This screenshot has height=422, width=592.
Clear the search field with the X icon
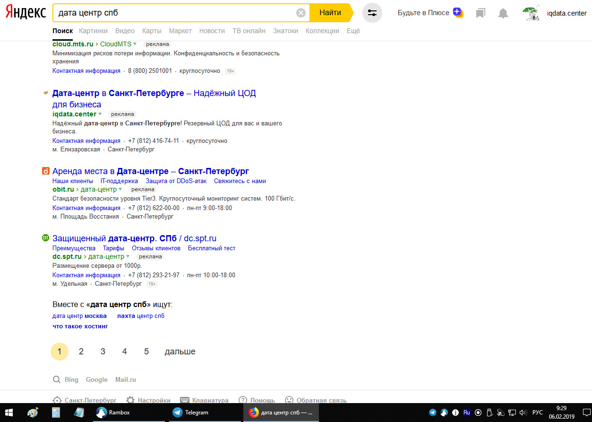301,13
